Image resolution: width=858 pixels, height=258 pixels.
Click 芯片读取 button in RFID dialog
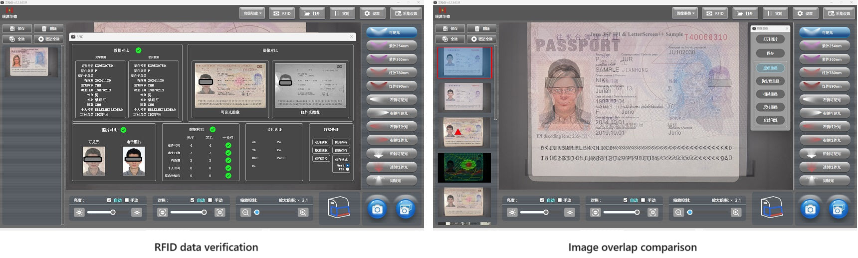pos(321,142)
